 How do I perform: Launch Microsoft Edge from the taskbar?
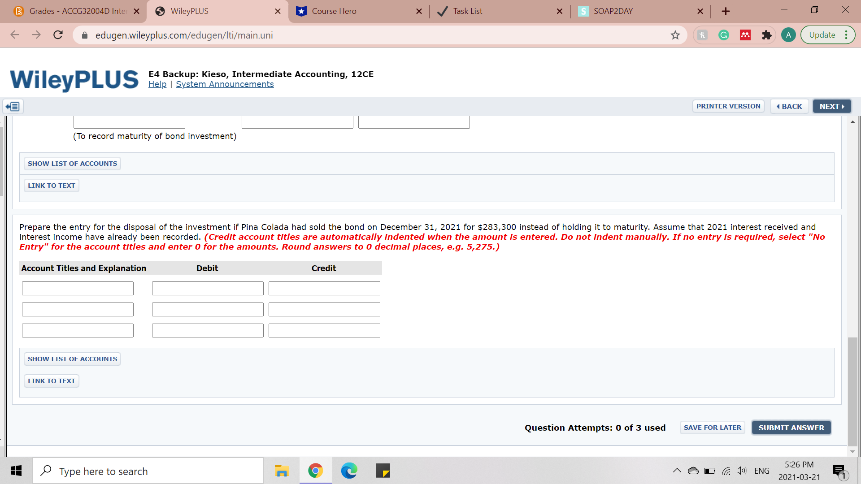349,471
